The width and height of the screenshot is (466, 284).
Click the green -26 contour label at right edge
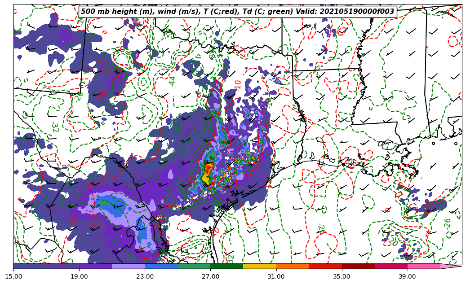point(448,223)
